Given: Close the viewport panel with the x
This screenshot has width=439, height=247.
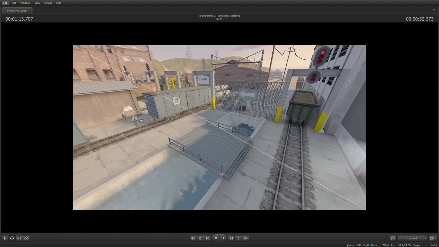Looking at the screenshot, I should pyautogui.click(x=434, y=10).
